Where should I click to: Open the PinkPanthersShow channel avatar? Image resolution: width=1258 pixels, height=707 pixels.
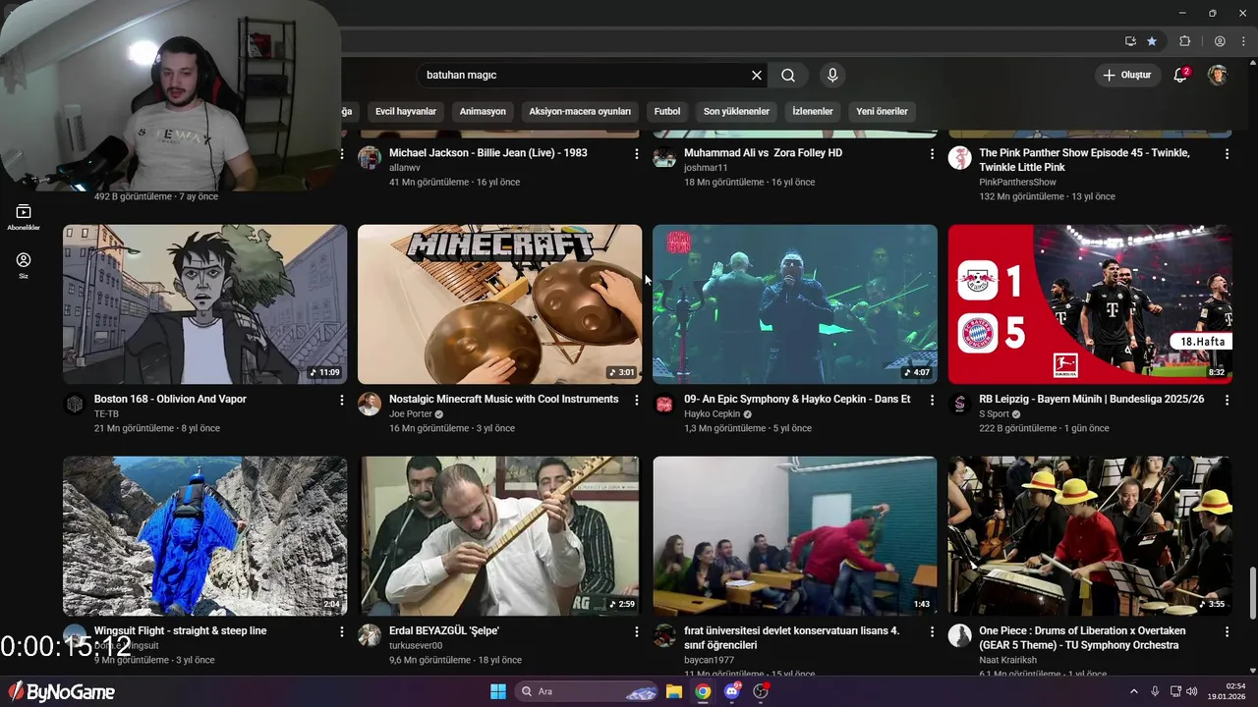coord(959,157)
